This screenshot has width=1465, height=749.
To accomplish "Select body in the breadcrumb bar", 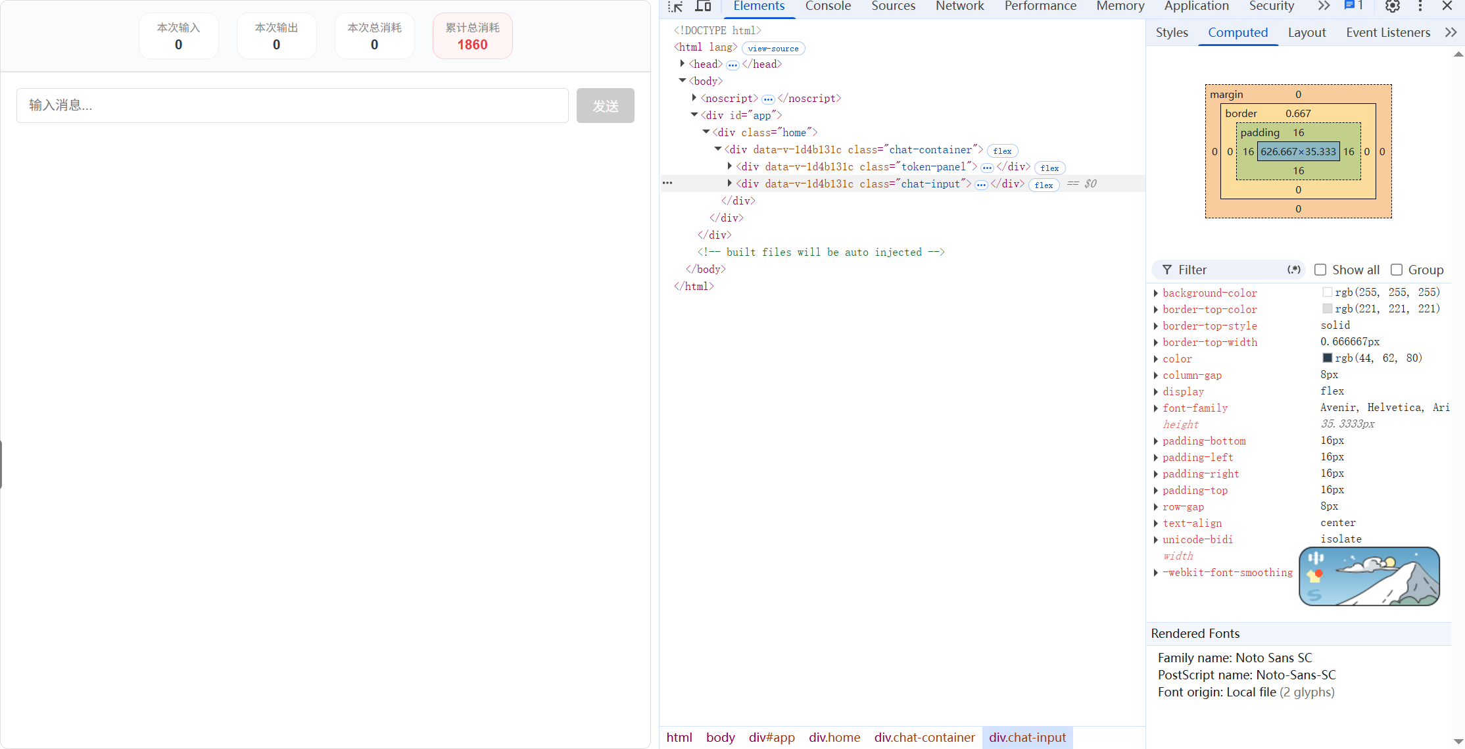I will (x=721, y=738).
